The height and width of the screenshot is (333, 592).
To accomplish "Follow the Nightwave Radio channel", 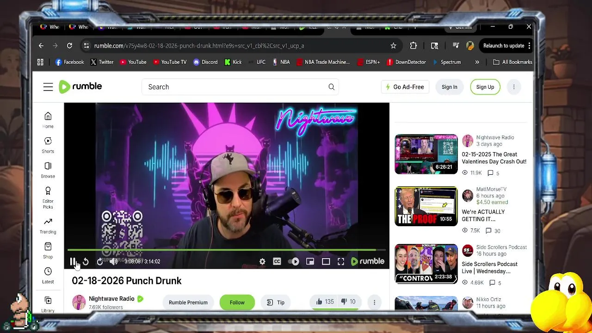I will pyautogui.click(x=237, y=302).
